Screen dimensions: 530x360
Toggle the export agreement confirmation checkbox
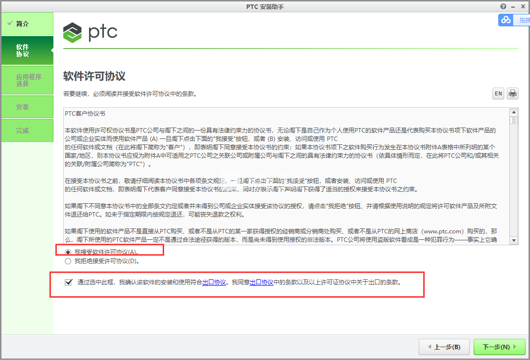[x=69, y=282]
